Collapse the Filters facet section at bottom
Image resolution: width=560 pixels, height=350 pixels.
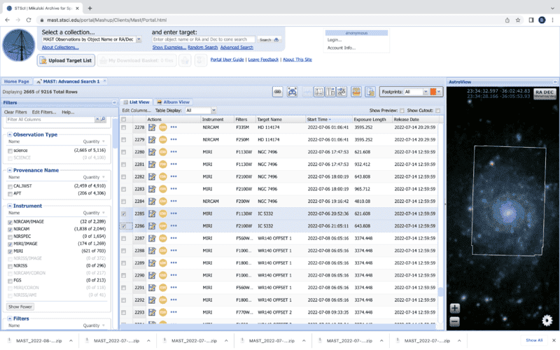click(x=10, y=318)
